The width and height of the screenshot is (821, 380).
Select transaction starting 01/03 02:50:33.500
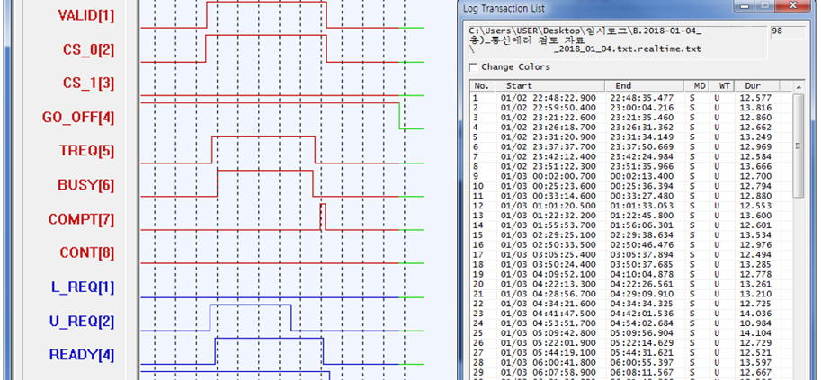click(x=631, y=245)
